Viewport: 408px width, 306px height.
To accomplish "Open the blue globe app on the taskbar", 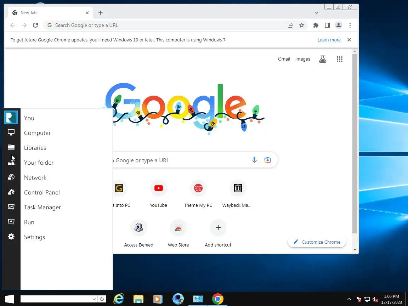I will (178, 299).
